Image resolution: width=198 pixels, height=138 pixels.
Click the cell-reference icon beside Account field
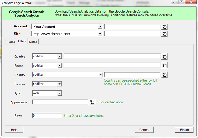coord(164,27)
